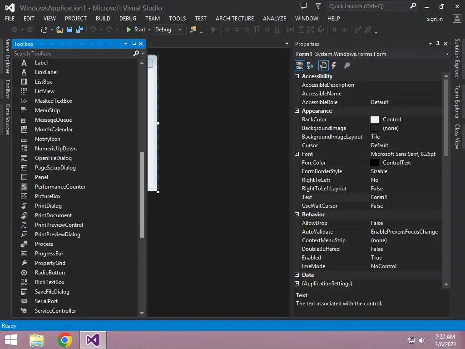Open the Toolbox window position dropdown arrow
Viewport: 465px width, 349px height.
pos(126,44)
